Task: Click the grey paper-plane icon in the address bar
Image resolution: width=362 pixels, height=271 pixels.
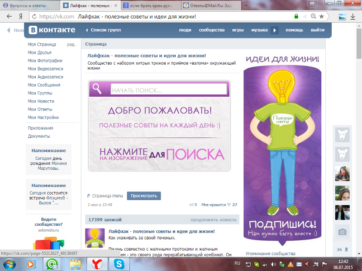Action: tap(305, 16)
